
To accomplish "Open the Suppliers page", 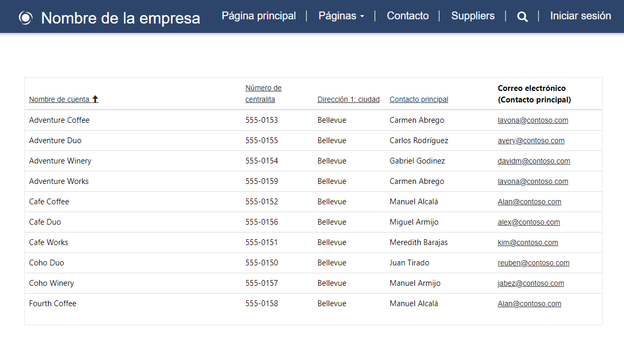I will (473, 16).
